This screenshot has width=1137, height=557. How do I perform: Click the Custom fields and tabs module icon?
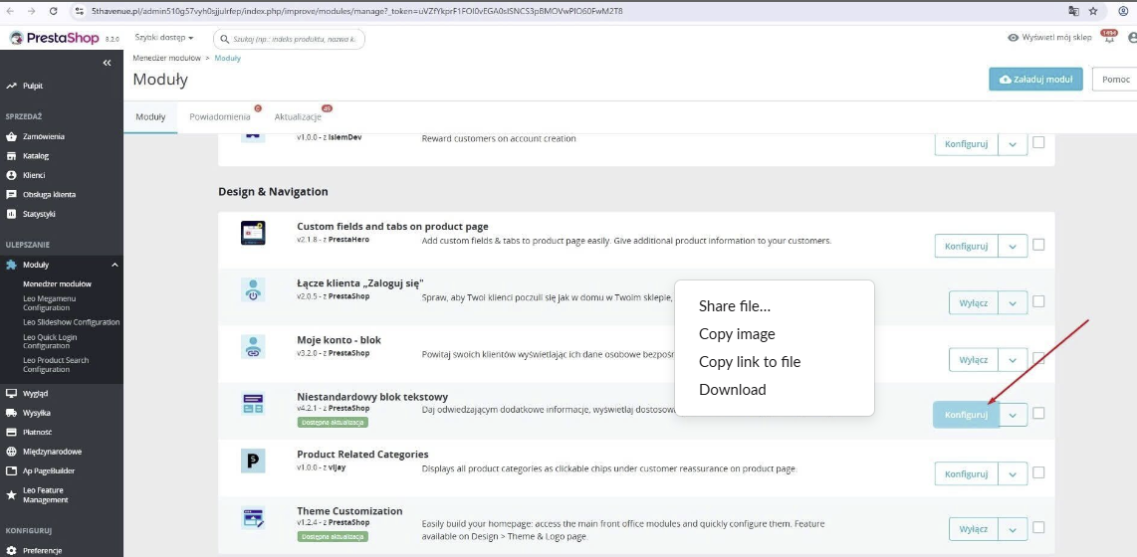pos(253,233)
